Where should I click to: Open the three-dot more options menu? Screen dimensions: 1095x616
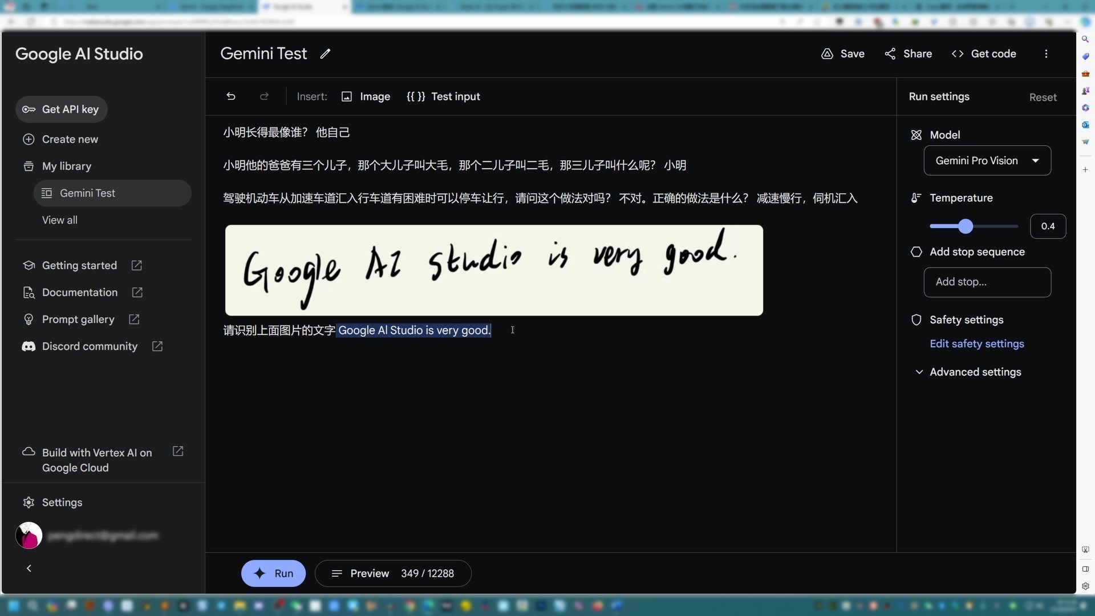point(1046,54)
